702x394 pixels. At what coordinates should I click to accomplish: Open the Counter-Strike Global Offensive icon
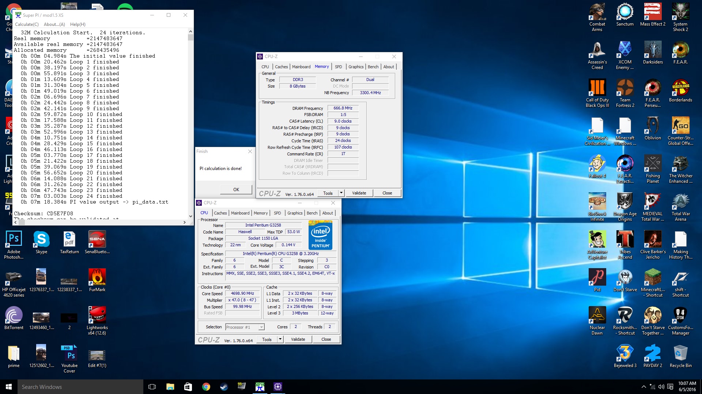[680, 131]
